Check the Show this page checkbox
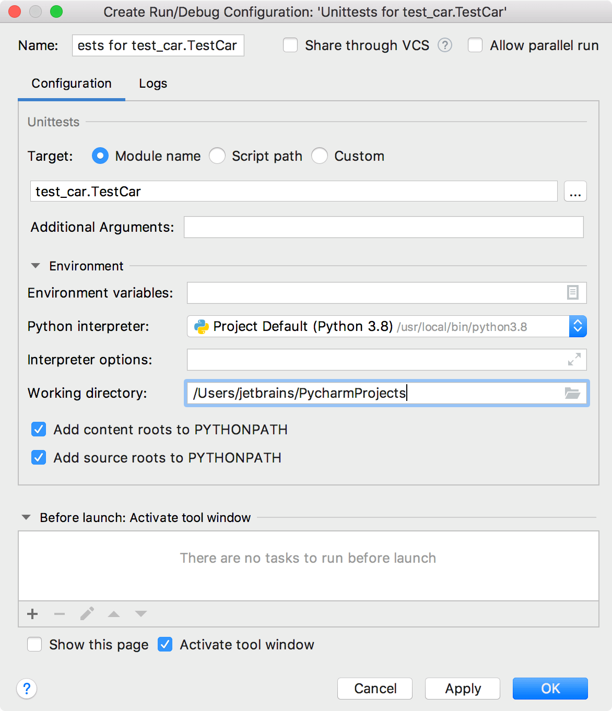This screenshot has height=711, width=612. [34, 644]
